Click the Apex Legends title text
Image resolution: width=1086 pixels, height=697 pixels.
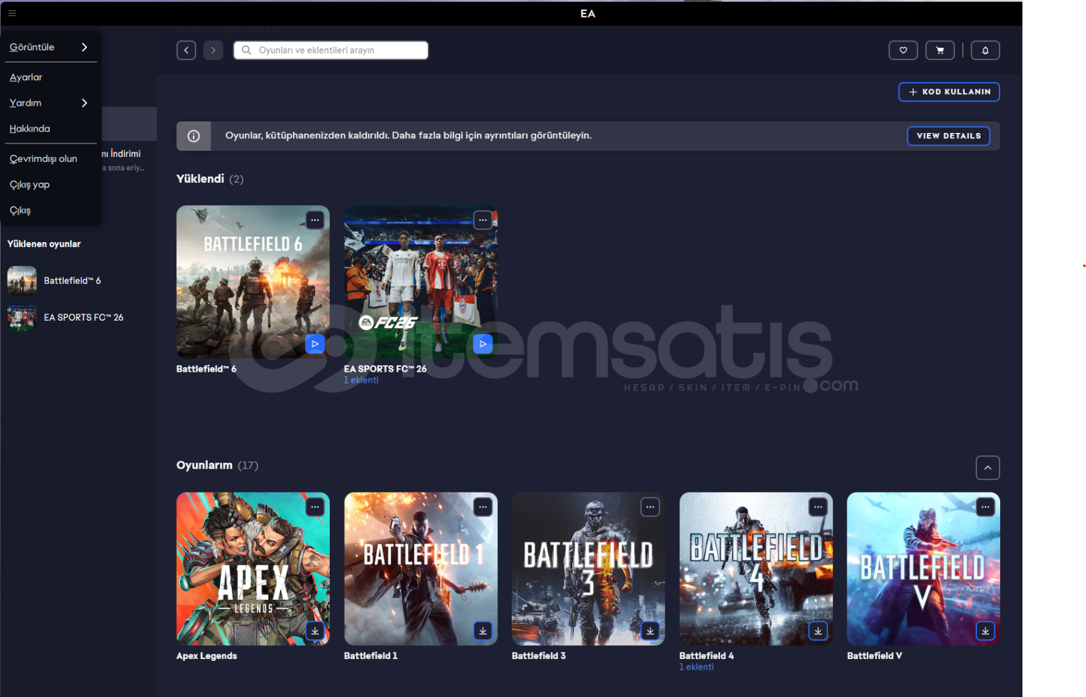click(206, 656)
